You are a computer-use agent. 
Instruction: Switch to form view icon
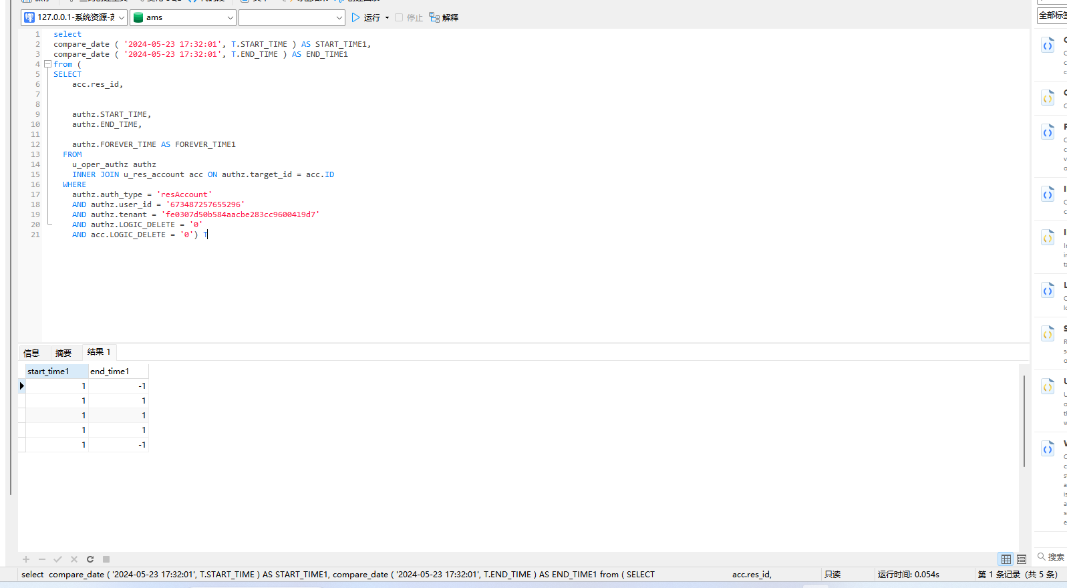tap(1022, 559)
